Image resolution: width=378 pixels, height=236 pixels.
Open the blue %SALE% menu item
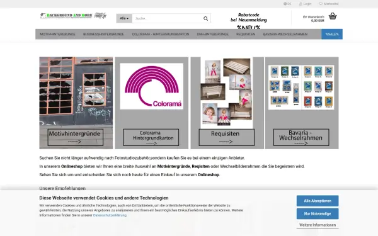332,34
